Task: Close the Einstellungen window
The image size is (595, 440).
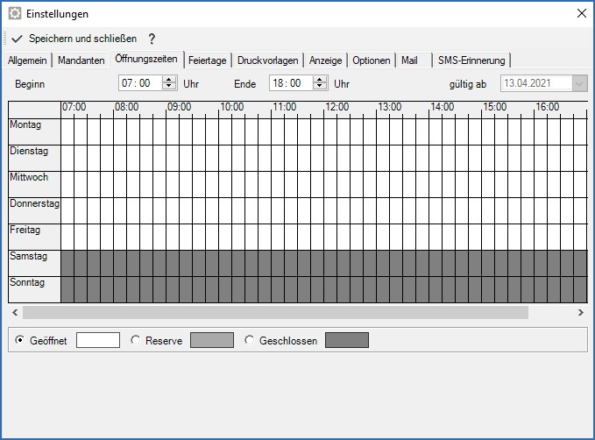Action: coord(580,14)
